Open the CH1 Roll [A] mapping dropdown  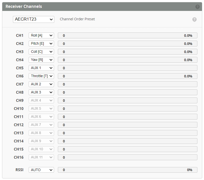[x=41, y=35]
